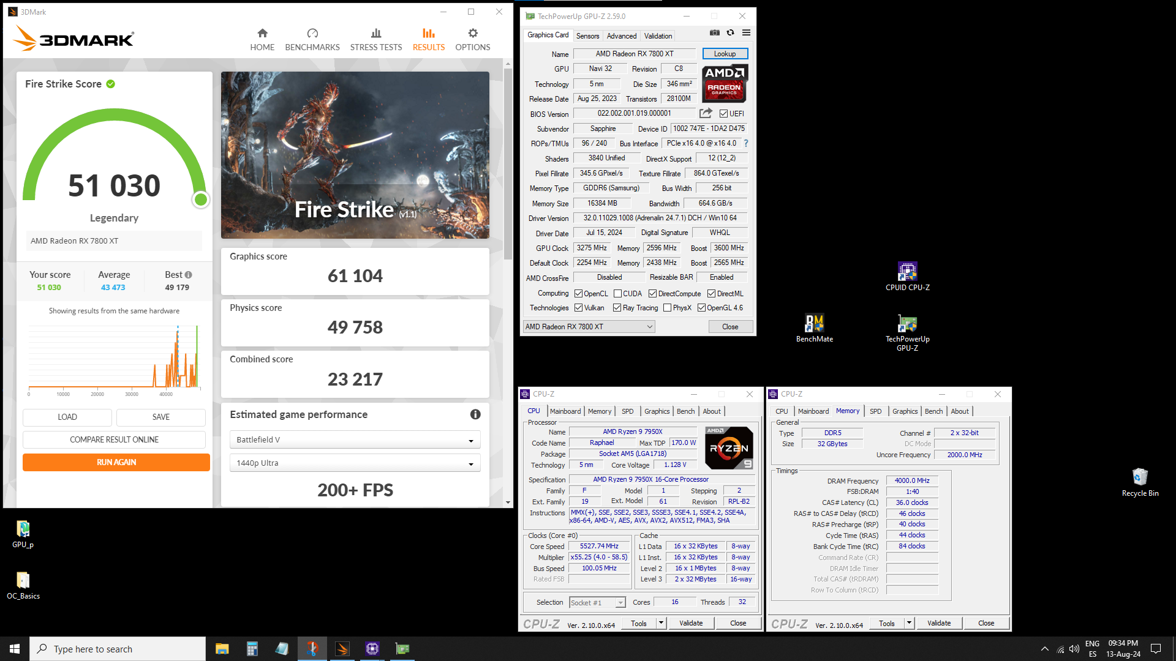
Task: Open SPD tab in CPU-Z Memory window
Action: [875, 411]
